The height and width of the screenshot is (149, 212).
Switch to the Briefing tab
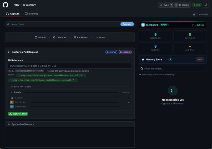(31, 14)
